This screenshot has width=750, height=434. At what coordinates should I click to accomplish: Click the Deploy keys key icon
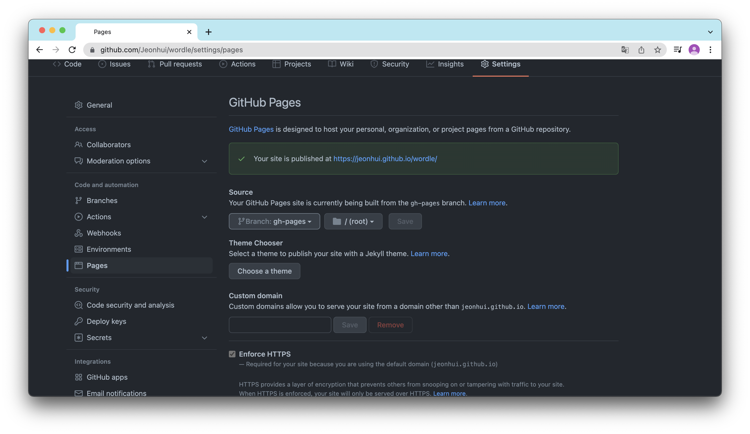(79, 322)
